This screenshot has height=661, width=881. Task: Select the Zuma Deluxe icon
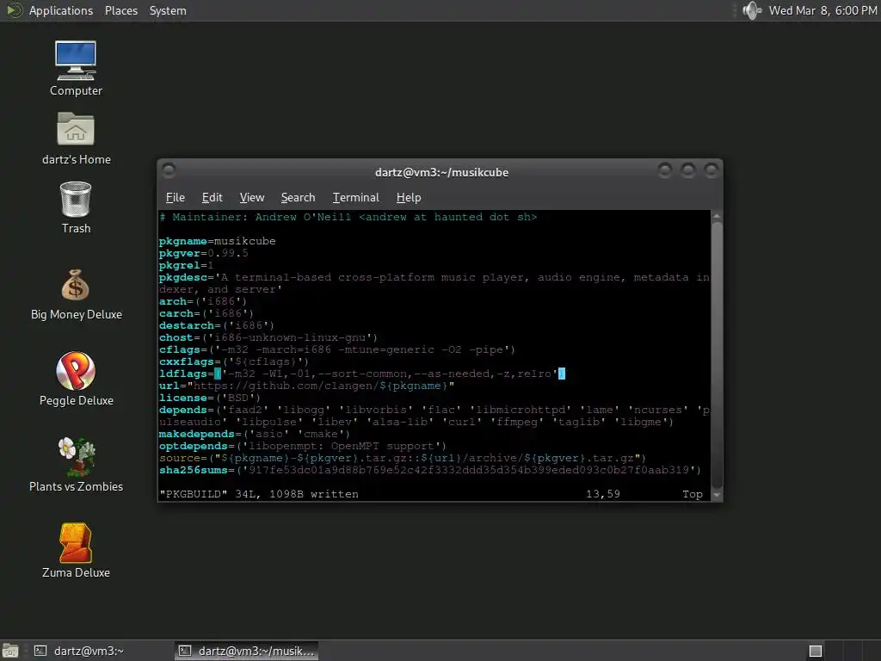76,551
